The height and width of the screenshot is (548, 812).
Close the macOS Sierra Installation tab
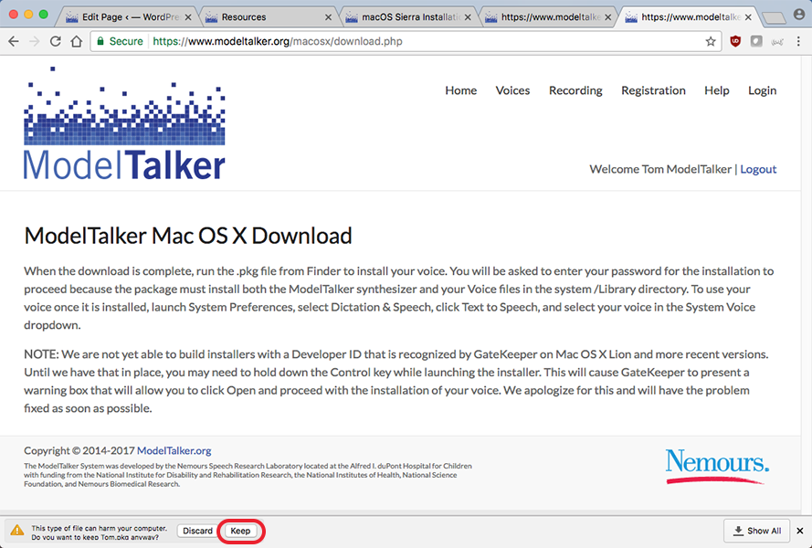point(468,17)
